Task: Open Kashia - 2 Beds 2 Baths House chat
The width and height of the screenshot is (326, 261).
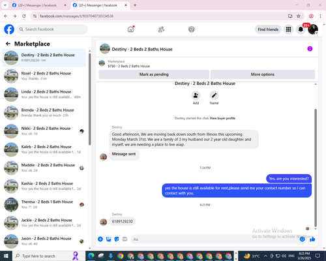Action: click(x=44, y=186)
